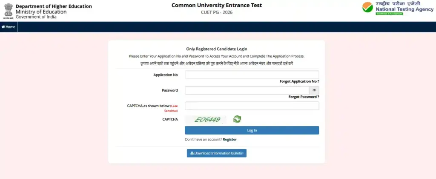This screenshot has width=436, height=179.
Task: Click the Common University Entrance Test title
Action: 217,5
